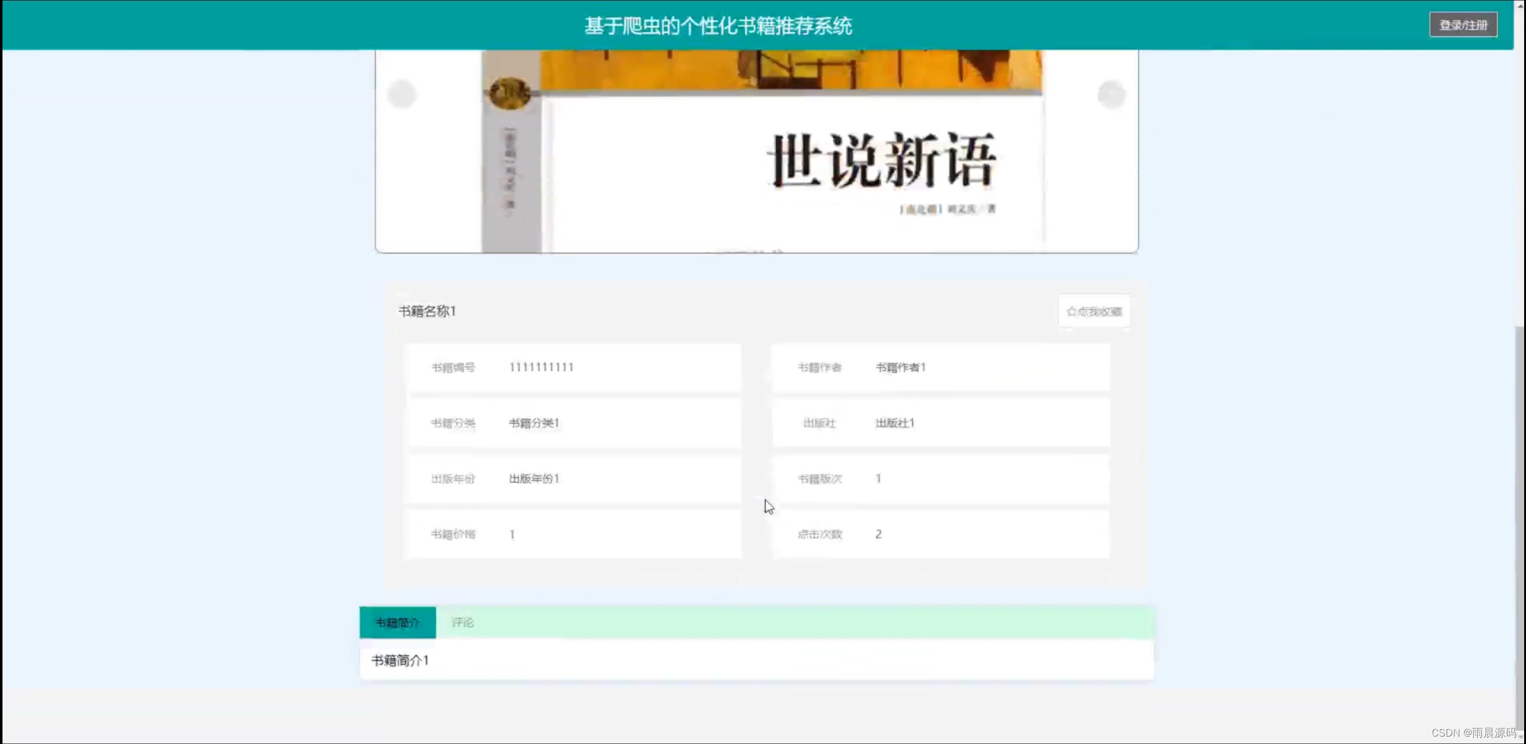The height and width of the screenshot is (744, 1526).
Task: Click the 书籍编号 label
Action: click(453, 367)
